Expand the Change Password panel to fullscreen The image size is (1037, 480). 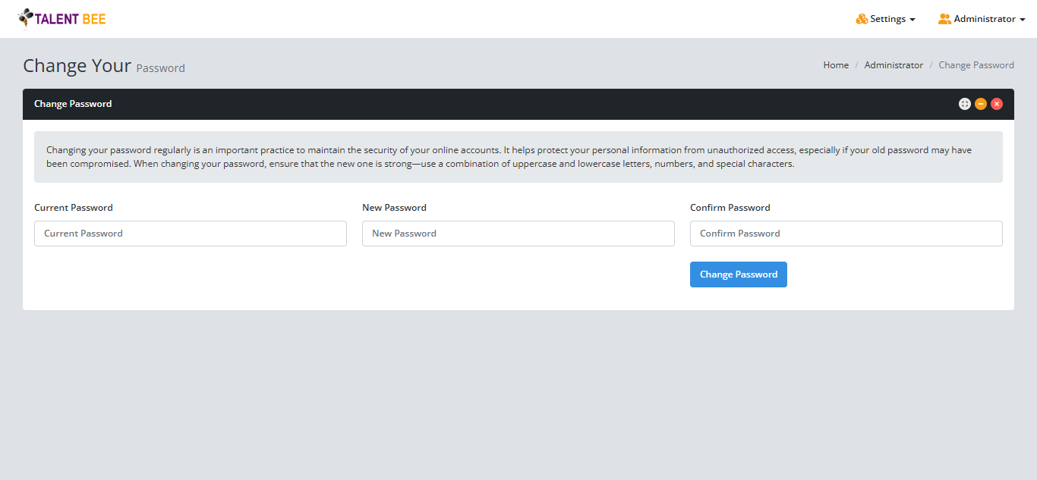click(964, 104)
